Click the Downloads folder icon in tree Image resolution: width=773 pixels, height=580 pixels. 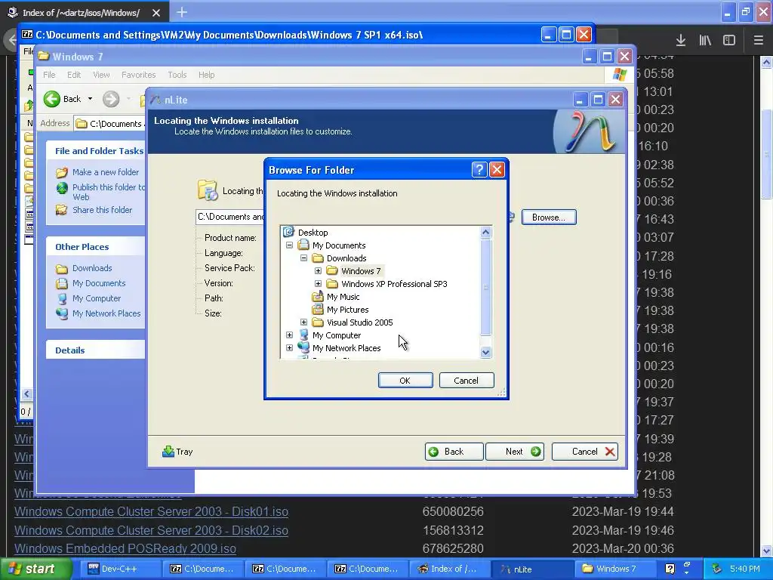click(x=318, y=258)
